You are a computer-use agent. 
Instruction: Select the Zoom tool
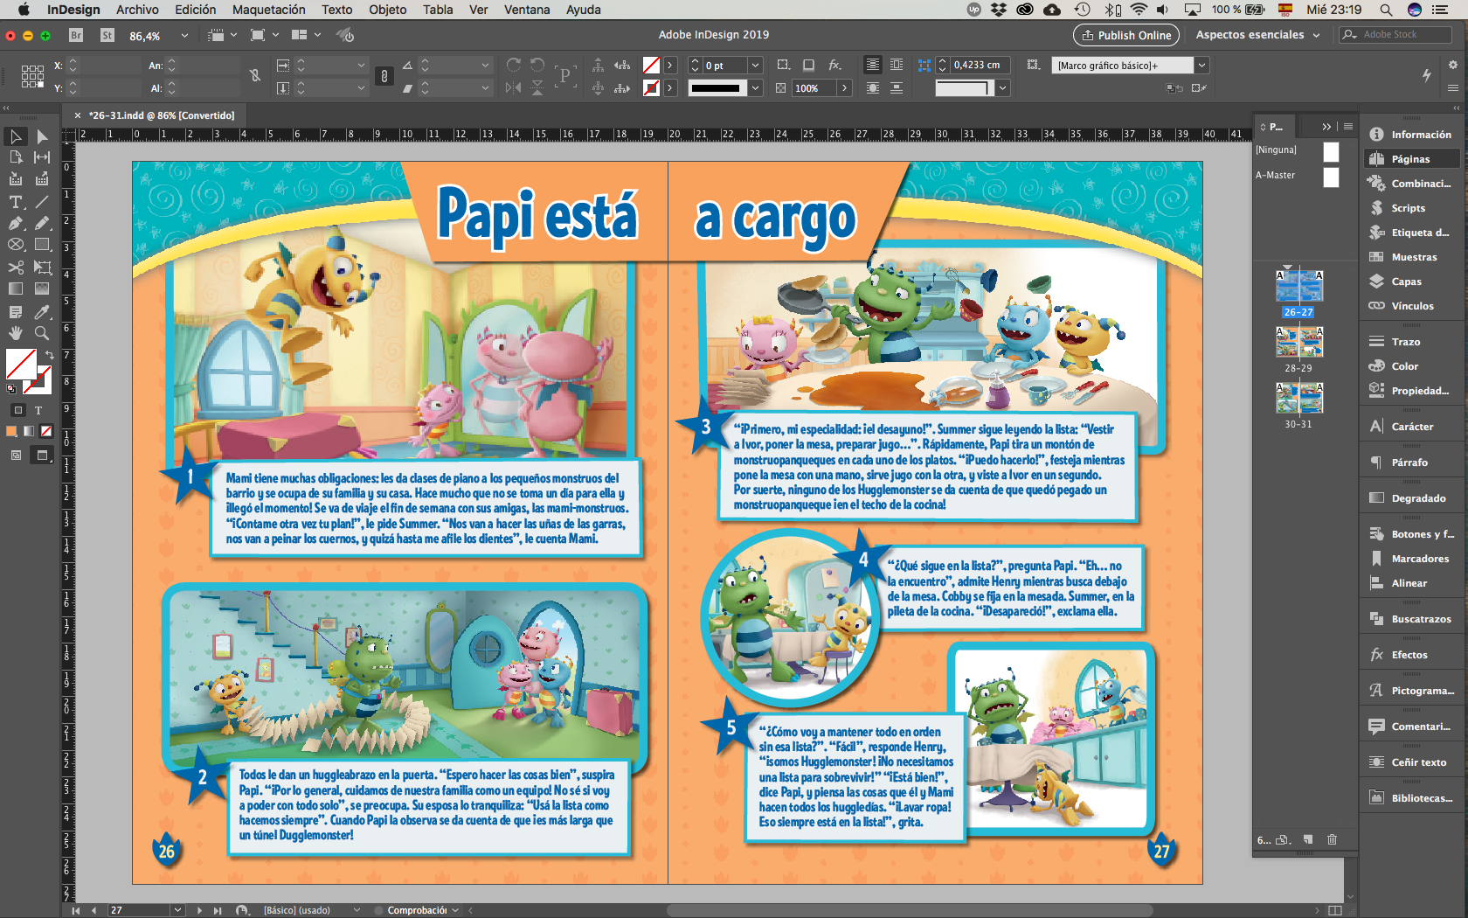coord(42,333)
